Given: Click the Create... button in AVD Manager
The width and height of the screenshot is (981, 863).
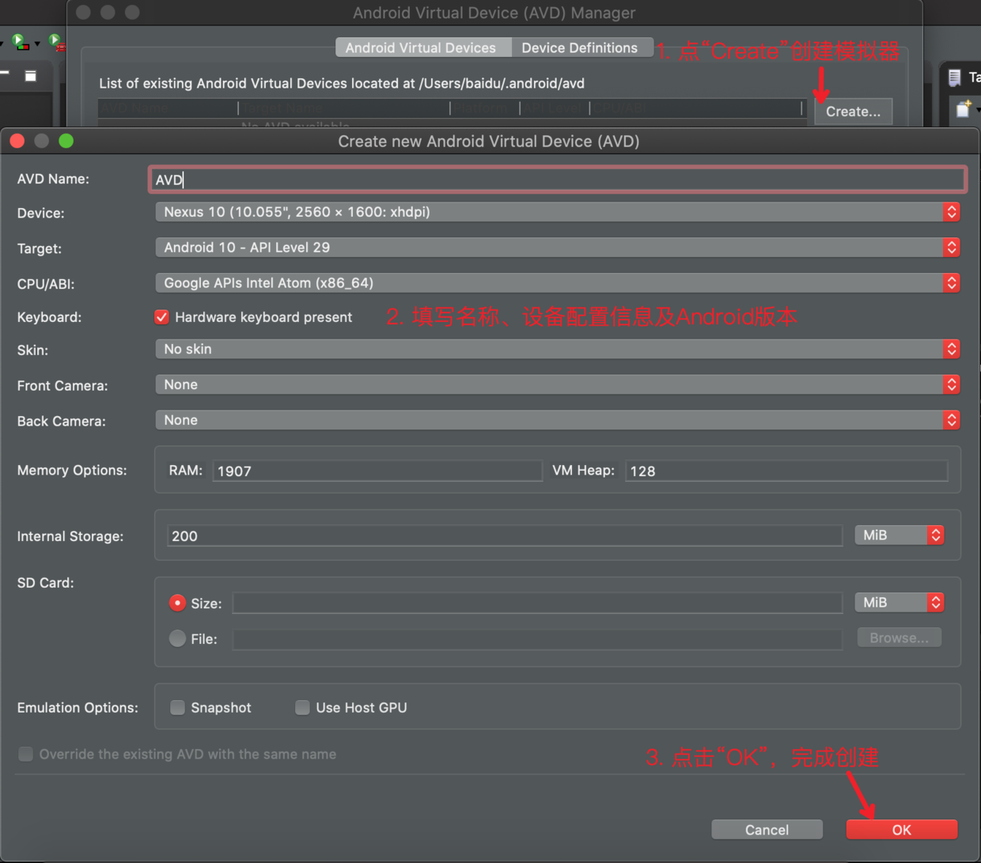Looking at the screenshot, I should 853,112.
